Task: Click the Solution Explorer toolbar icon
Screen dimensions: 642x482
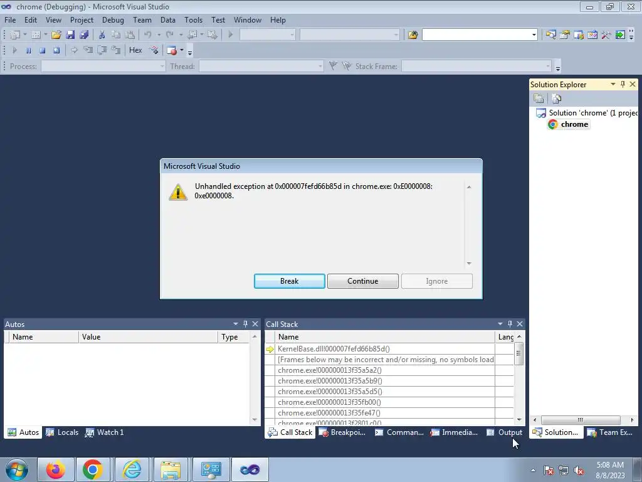Action: [550, 35]
